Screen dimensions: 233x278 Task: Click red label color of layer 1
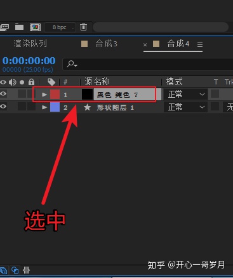(55, 95)
